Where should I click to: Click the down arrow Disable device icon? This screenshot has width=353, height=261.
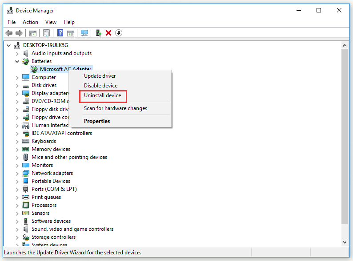coord(119,33)
